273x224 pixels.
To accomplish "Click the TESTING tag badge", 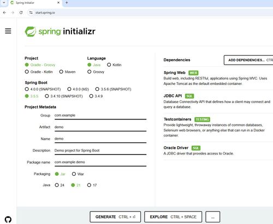I will pos(202,119).
